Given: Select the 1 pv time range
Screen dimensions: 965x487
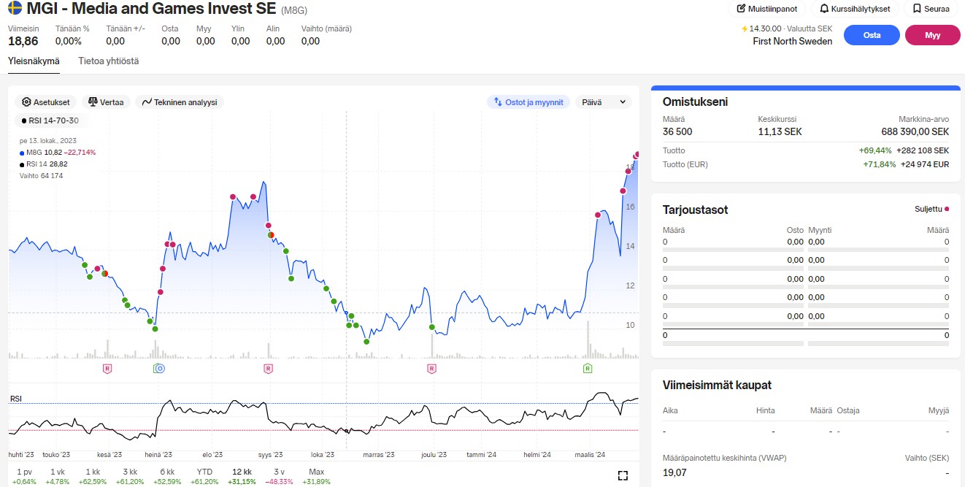Looking at the screenshot, I should 24,476.
